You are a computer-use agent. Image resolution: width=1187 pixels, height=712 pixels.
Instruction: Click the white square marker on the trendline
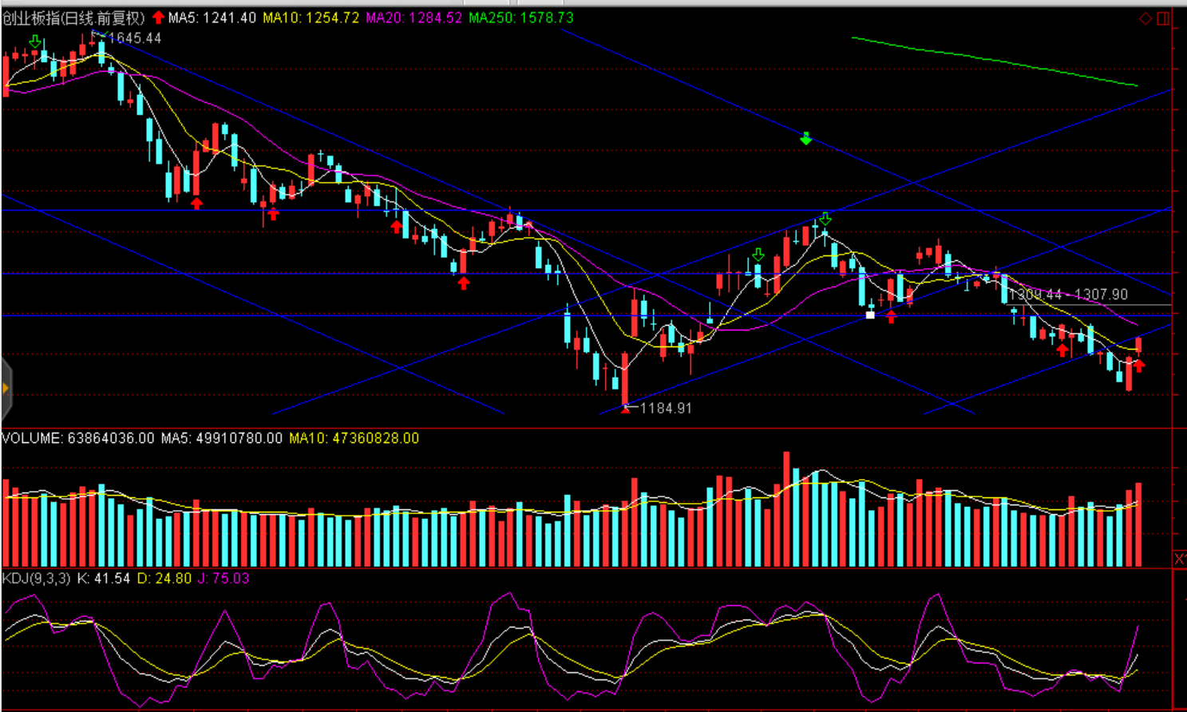click(870, 315)
